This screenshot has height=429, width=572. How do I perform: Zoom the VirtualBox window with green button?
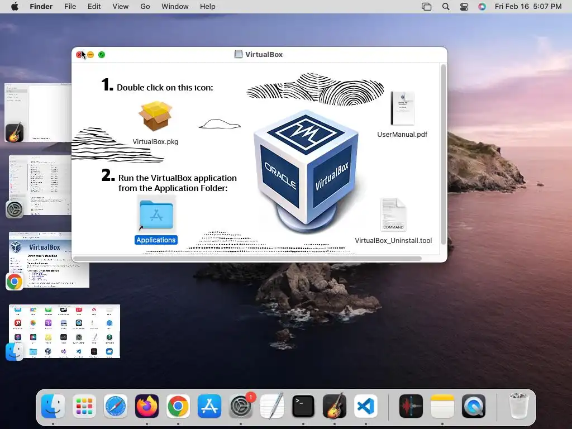click(102, 55)
